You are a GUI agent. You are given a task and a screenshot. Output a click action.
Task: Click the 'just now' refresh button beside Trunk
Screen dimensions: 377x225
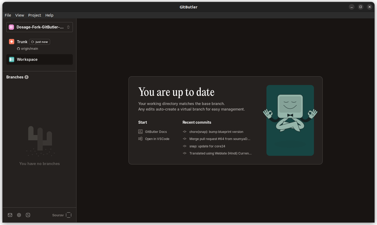(x=39, y=42)
